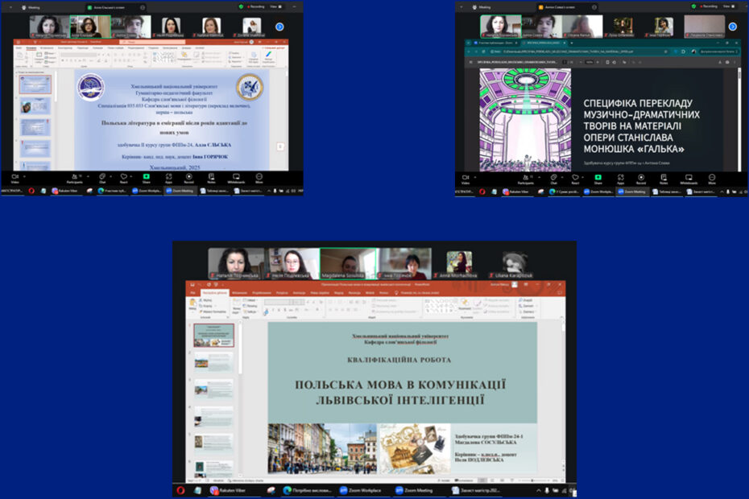Expand Video options caret in Polish emigration literature meeting
Screen dimensions: 749x499
point(25,175)
